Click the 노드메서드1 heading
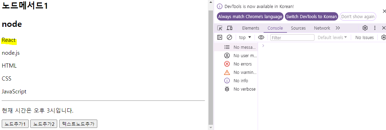This screenshot has width=386, height=130. 25,6
